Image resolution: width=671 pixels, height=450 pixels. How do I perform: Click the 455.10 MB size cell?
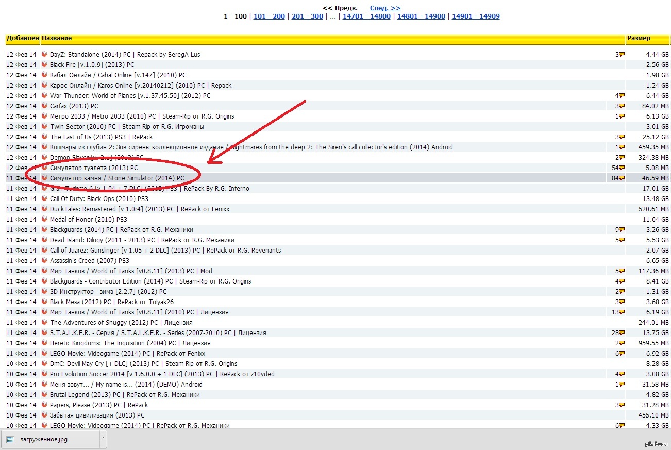pos(655,415)
